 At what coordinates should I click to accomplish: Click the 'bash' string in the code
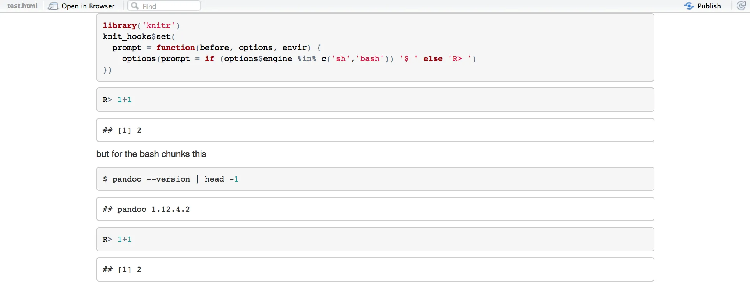369,58
